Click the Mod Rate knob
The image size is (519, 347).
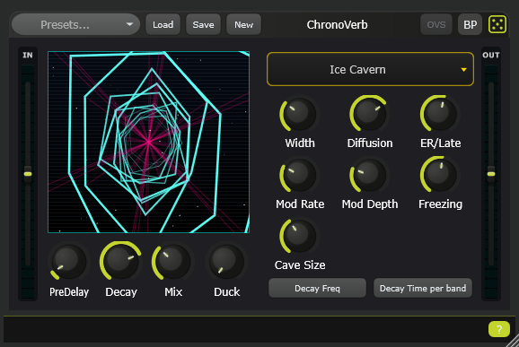[299, 175]
